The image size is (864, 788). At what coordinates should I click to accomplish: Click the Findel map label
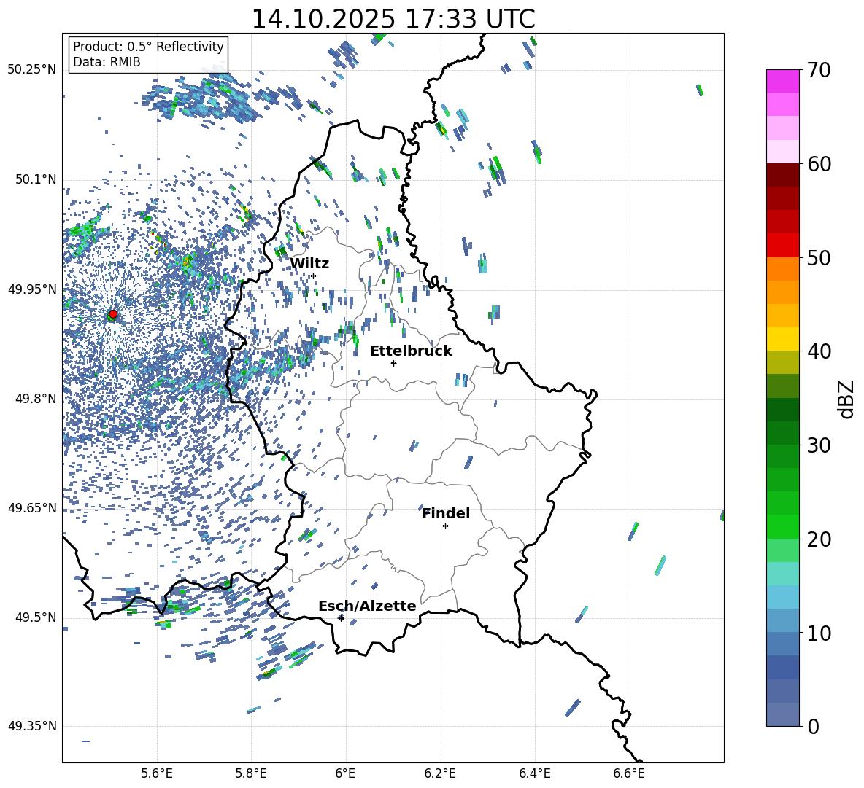click(x=446, y=513)
